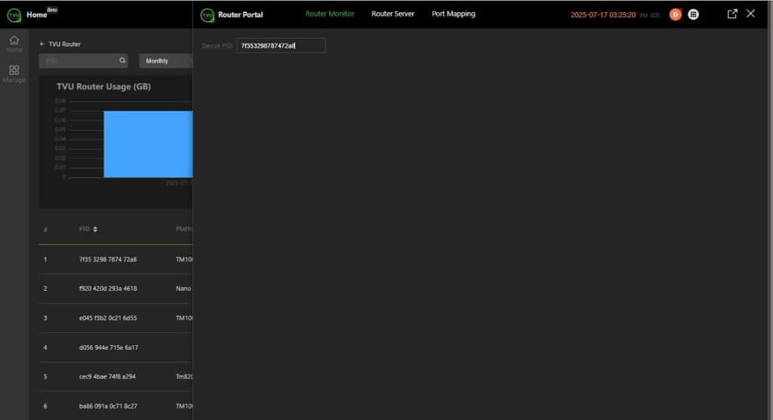Switch to the Port Mapping tab
Viewport: 773px width, 420px height.
[454, 14]
